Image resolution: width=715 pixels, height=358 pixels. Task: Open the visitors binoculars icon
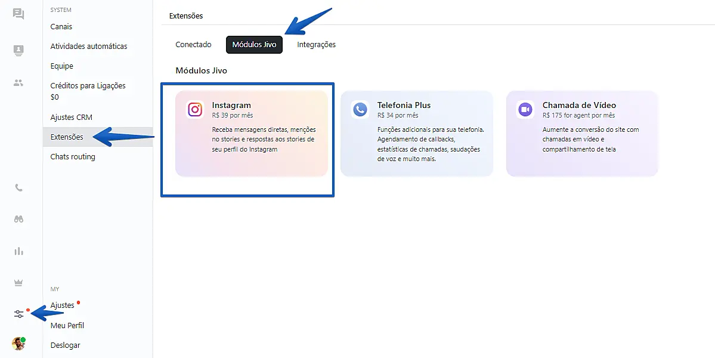[x=18, y=219]
